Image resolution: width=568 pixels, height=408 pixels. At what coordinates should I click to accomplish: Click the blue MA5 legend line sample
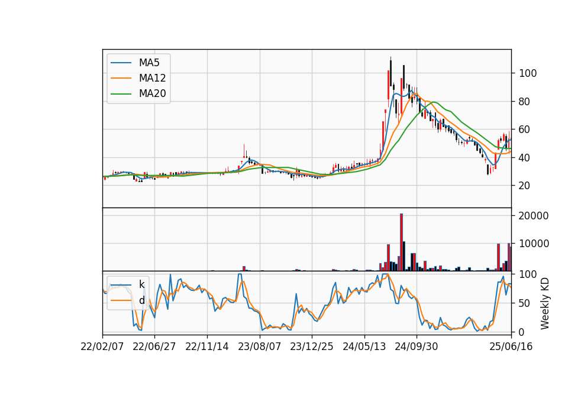point(121,63)
